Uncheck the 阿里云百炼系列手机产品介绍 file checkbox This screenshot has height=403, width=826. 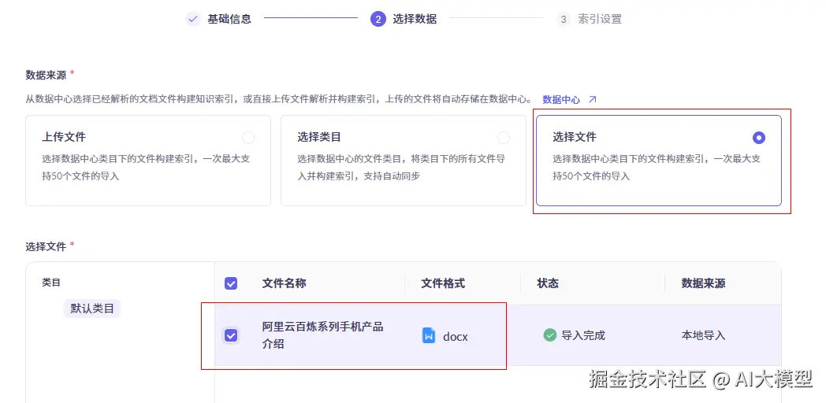click(x=231, y=335)
